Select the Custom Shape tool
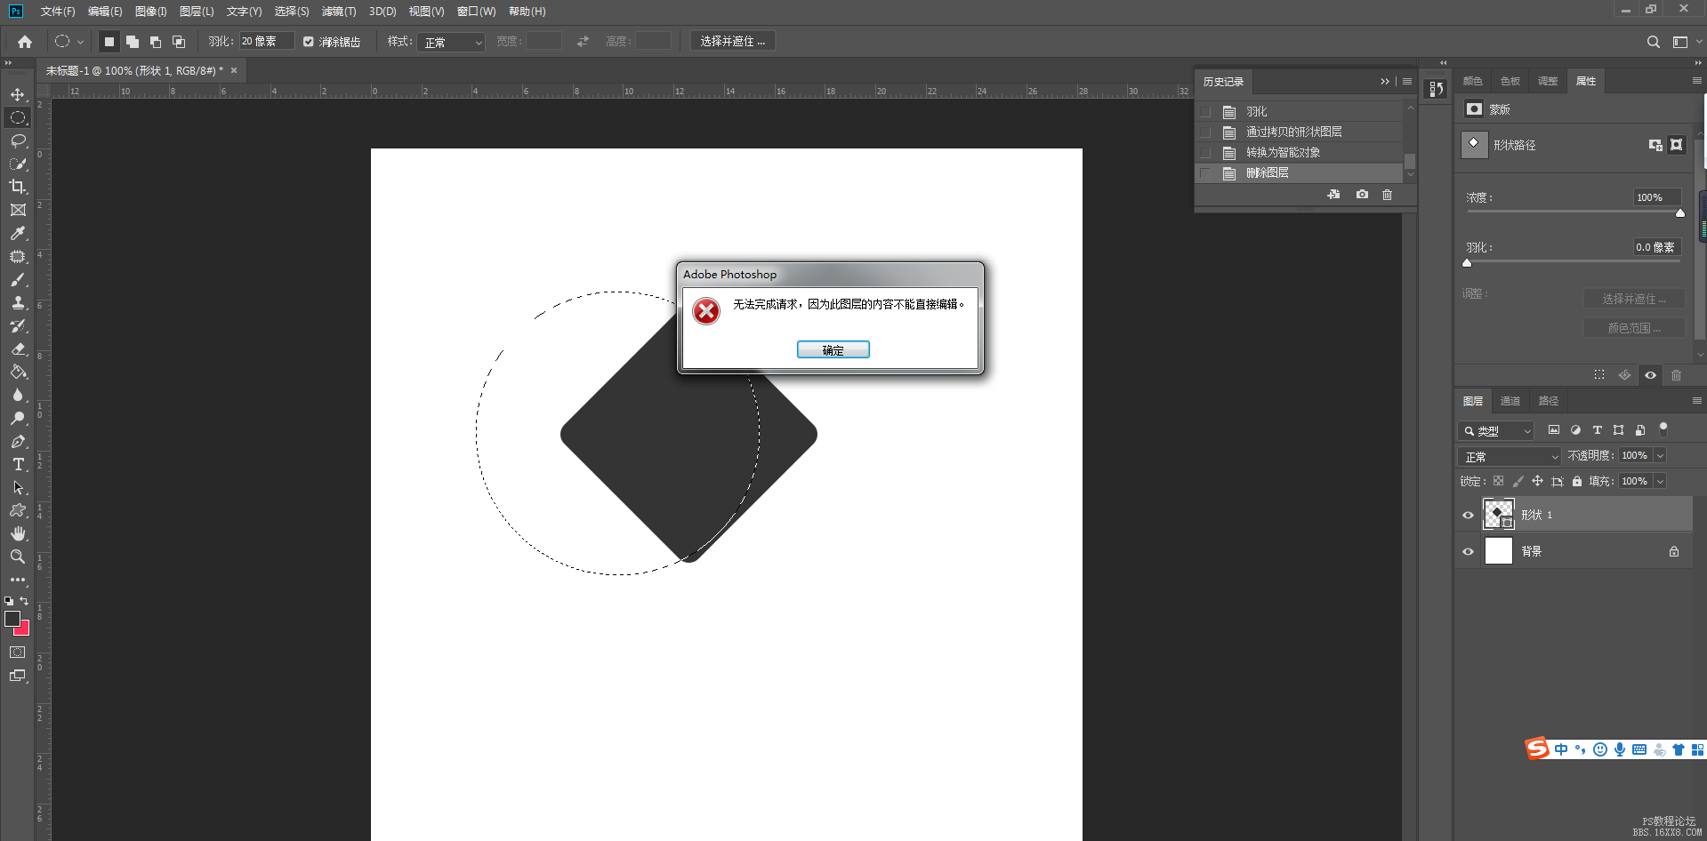Image resolution: width=1707 pixels, height=841 pixels. [18, 510]
